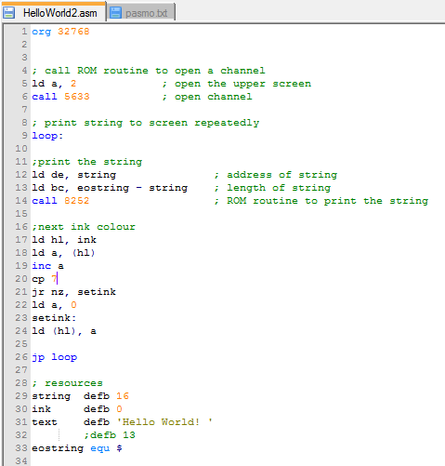Viewport: 445px width, 466px height.
Task: Click 'ld bc, eostring - string' on line 13
Action: click(110, 188)
